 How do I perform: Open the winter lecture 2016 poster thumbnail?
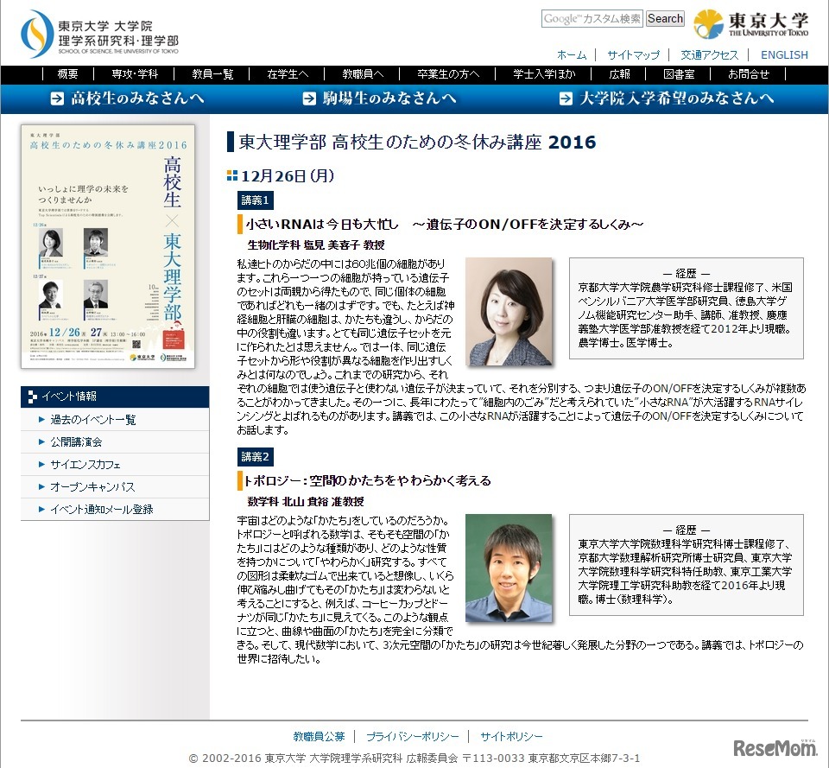(x=108, y=246)
